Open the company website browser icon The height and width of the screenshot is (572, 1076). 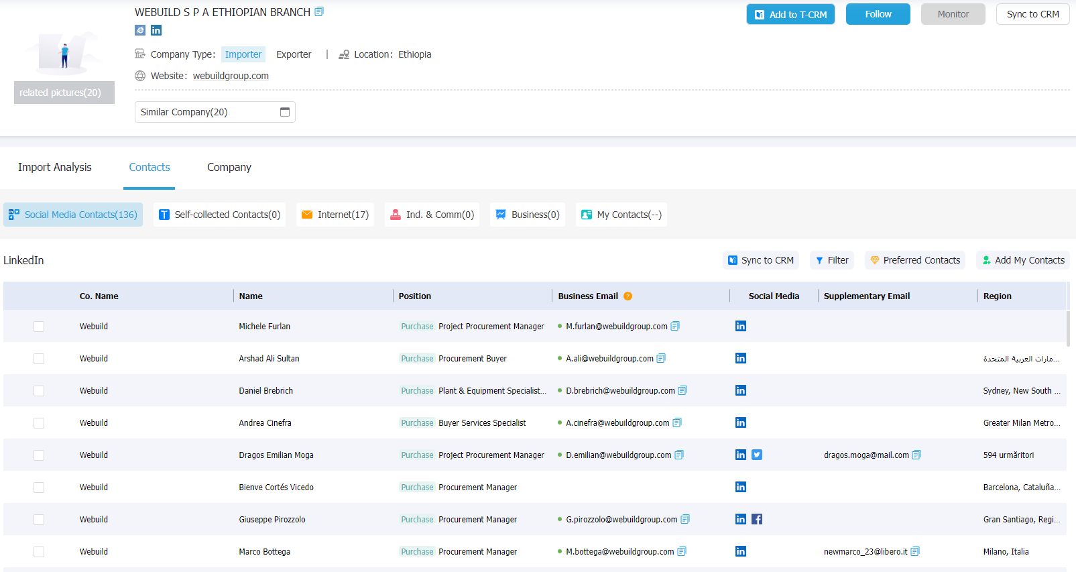point(140,30)
